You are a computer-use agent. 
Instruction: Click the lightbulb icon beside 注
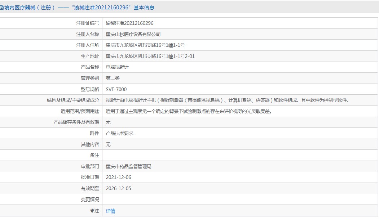coord(92,211)
